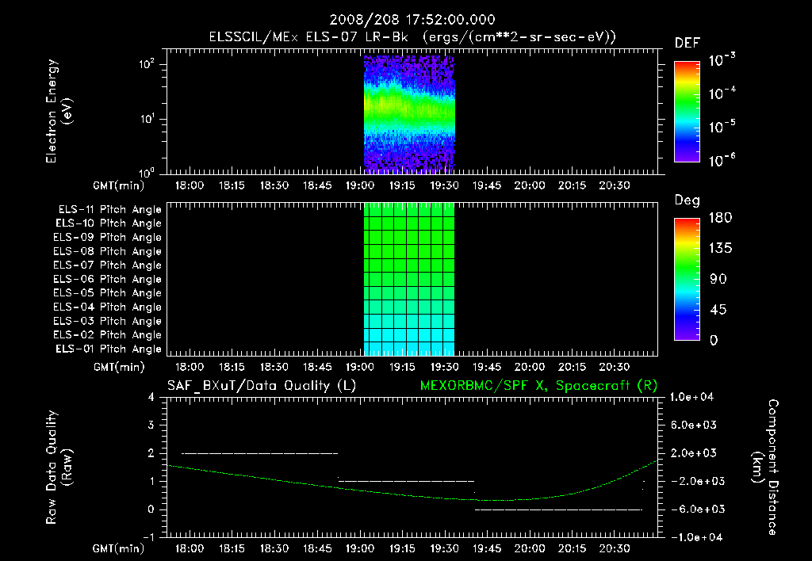Screen dimensions: 812x561
Task: Click the pitch angle grid data block
Action: 409,279
